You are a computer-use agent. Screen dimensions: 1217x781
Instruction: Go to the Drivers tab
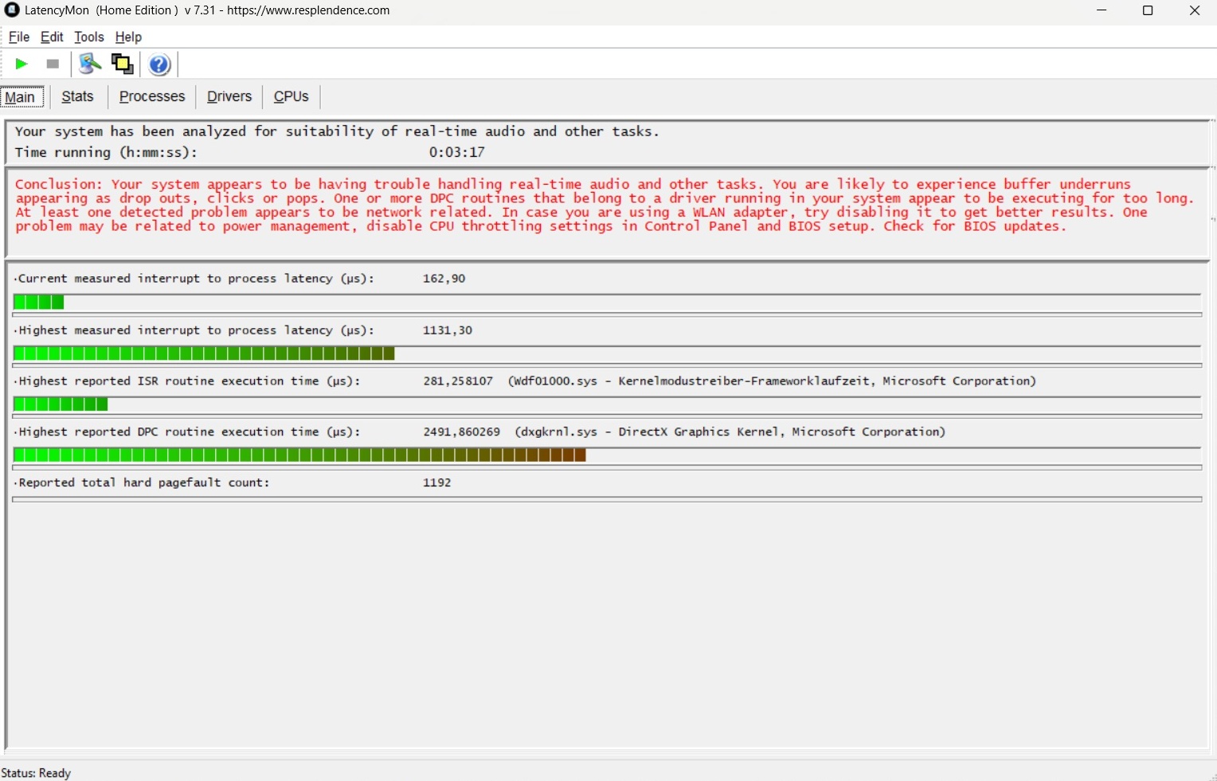tap(229, 96)
